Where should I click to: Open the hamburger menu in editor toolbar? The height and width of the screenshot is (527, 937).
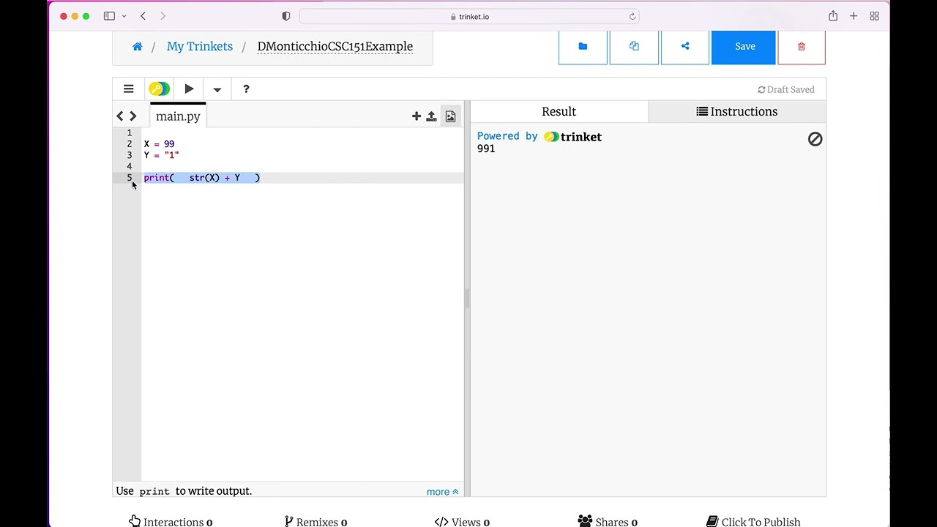click(129, 89)
